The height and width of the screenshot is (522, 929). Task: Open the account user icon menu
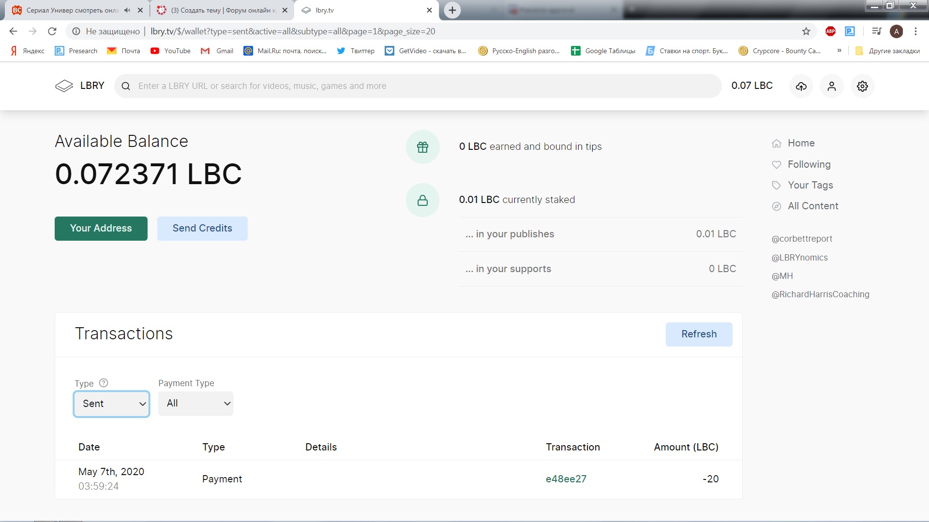832,86
